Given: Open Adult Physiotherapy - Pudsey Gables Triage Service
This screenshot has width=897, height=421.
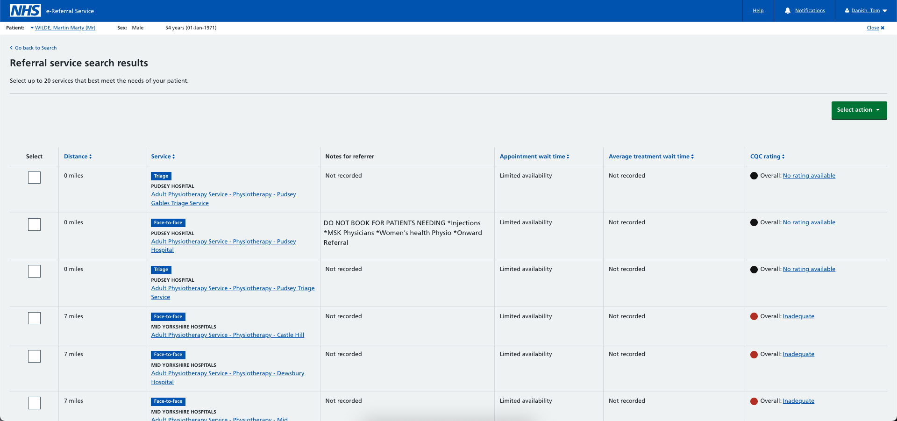Looking at the screenshot, I should pos(223,199).
